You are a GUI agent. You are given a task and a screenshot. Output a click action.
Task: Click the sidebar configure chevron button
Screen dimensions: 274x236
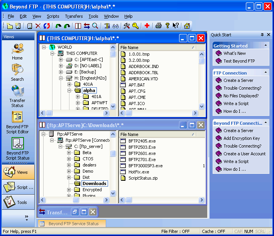point(27,217)
